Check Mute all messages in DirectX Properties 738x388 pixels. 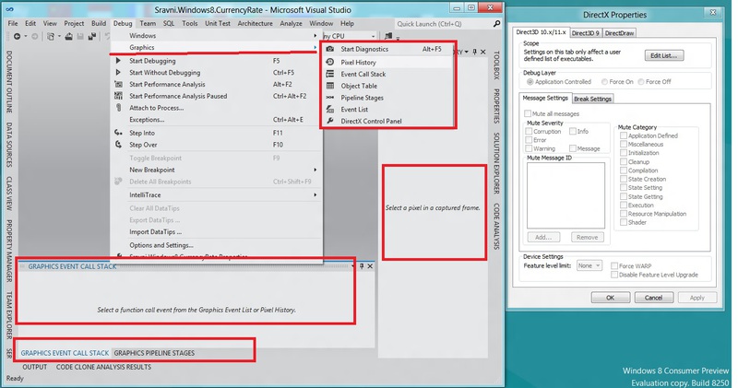[x=528, y=113]
